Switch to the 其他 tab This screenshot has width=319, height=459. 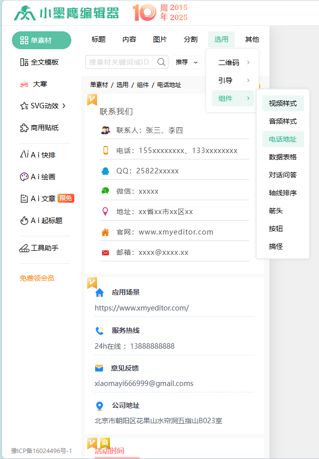252,39
